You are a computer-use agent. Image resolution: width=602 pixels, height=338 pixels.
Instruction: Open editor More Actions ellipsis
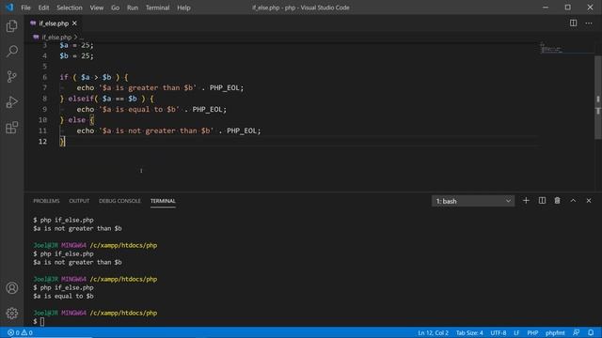589,23
